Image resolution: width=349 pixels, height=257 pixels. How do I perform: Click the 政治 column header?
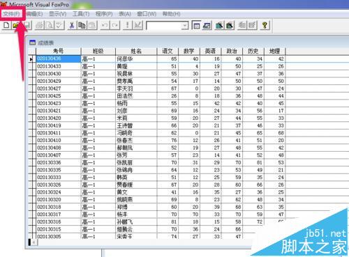[232, 52]
